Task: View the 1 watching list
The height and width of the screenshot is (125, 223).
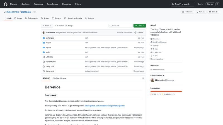Action: [x=156, y=52]
